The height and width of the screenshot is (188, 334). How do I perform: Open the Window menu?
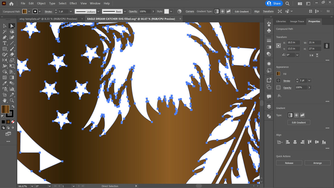point(95,3)
